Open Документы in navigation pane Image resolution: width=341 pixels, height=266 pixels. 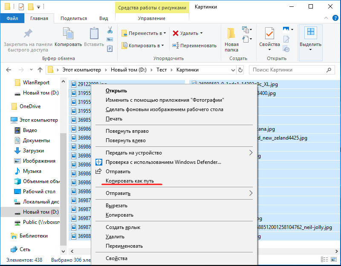click(36, 140)
